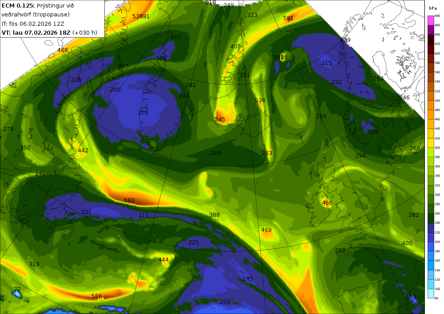The width and height of the screenshot is (444, 314).
Task: Click the '246' pressure value on the map
Action: (404, 98)
